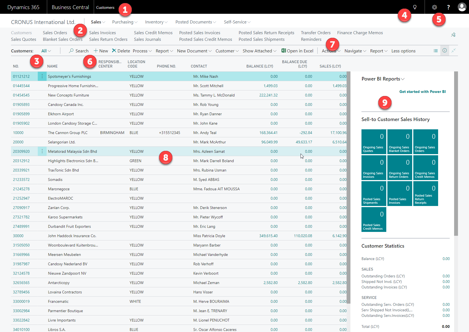Open the Customer action menu
Image resolution: width=469 pixels, height=332 pixels.
227,51
